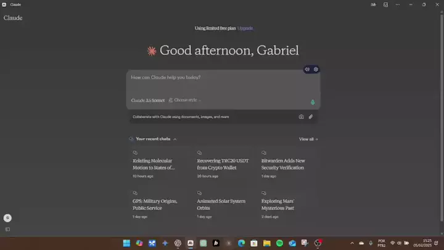This screenshot has height=250, width=444.
Task: Show hidden system tray icons chevron
Action: (353, 243)
